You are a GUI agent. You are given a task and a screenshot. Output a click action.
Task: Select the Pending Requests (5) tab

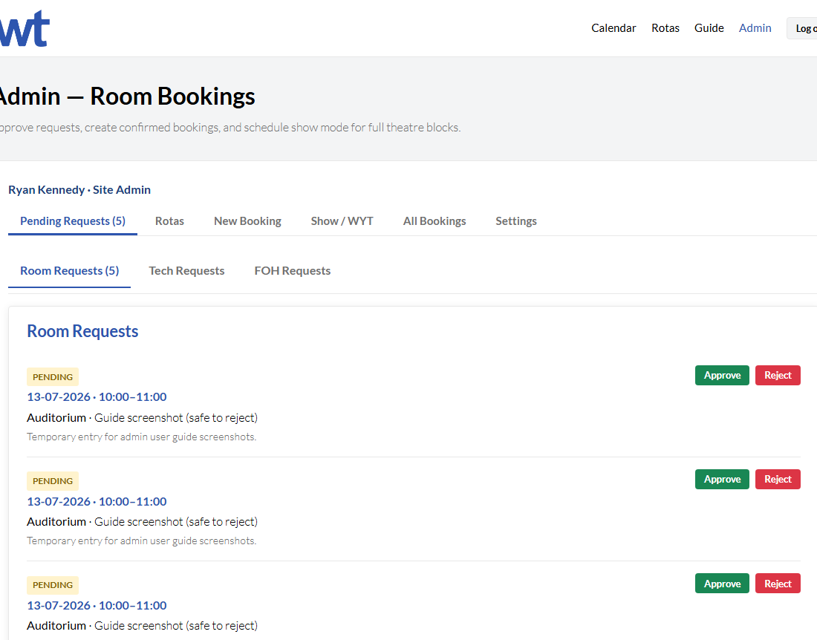click(73, 221)
